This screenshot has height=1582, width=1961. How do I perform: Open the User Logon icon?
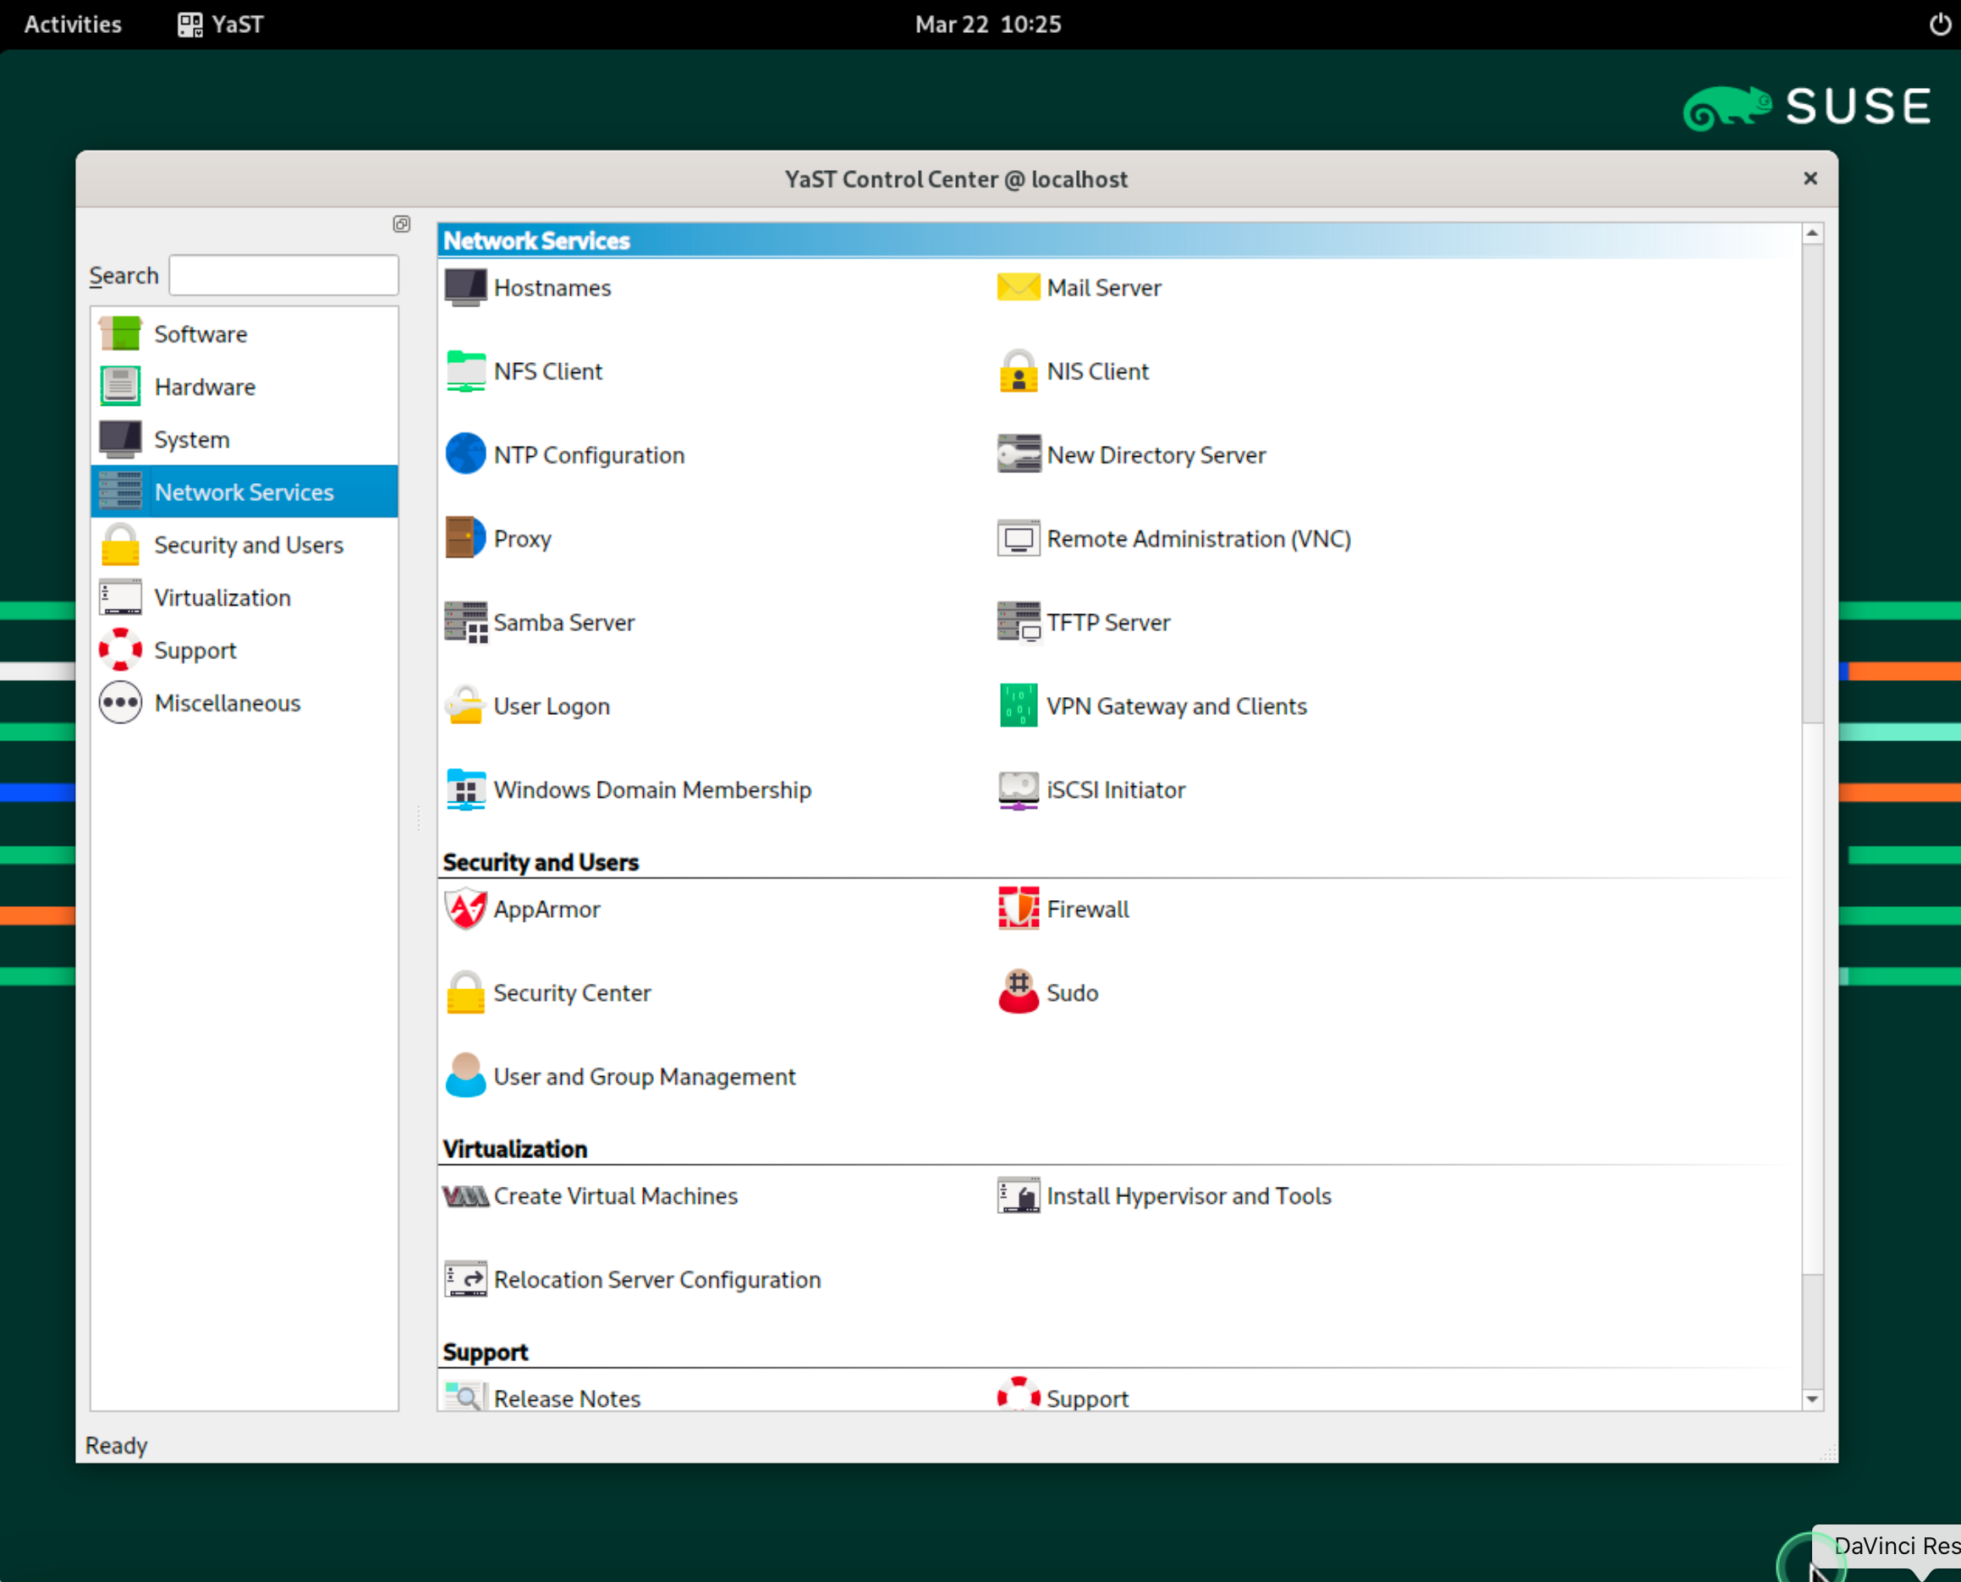pyautogui.click(x=465, y=707)
